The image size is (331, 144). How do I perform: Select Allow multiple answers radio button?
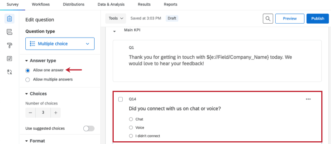click(27, 80)
